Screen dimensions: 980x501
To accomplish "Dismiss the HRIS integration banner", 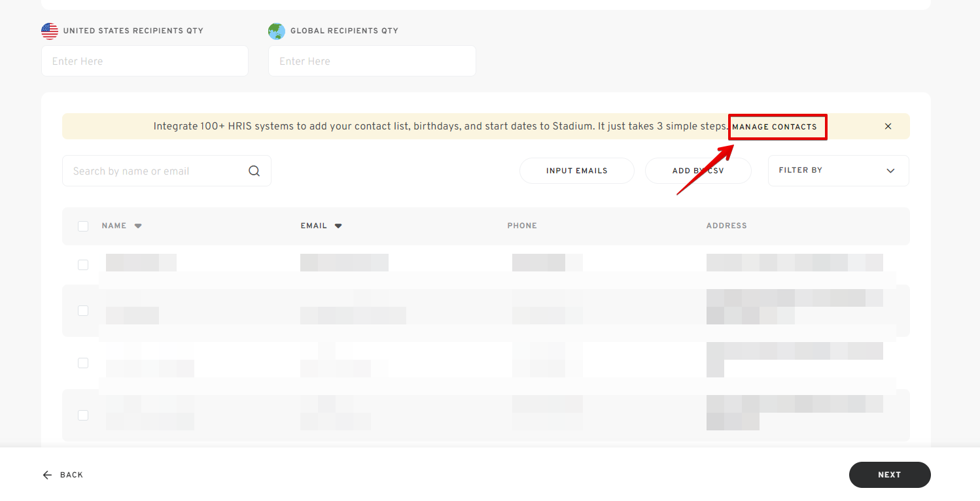I will [888, 126].
